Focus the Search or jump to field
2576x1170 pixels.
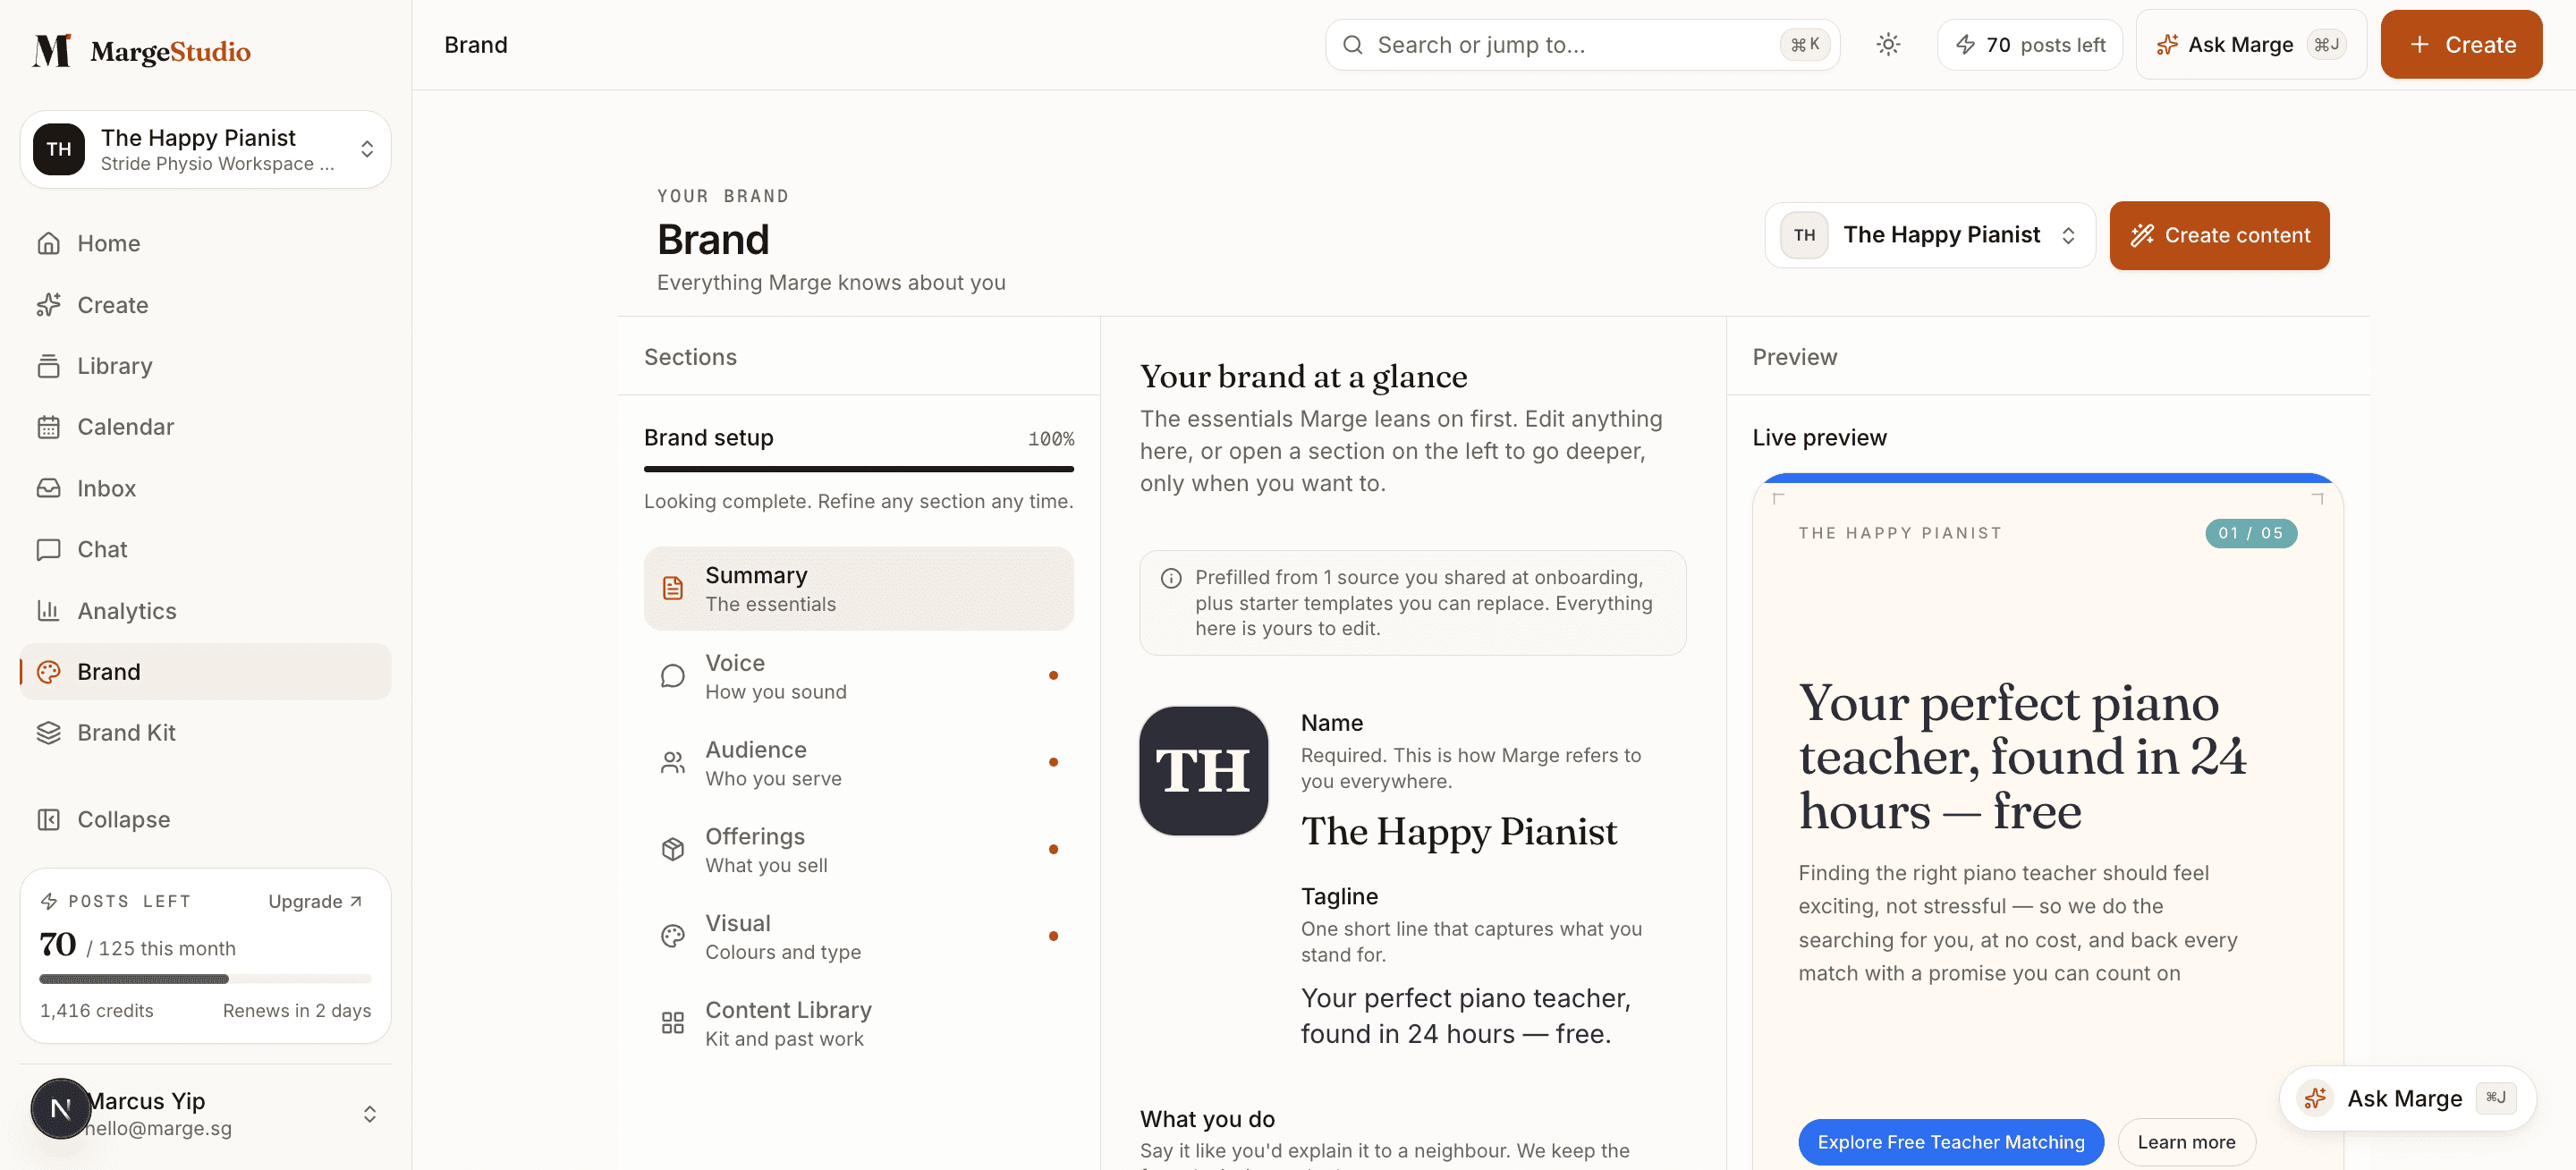[1582, 44]
